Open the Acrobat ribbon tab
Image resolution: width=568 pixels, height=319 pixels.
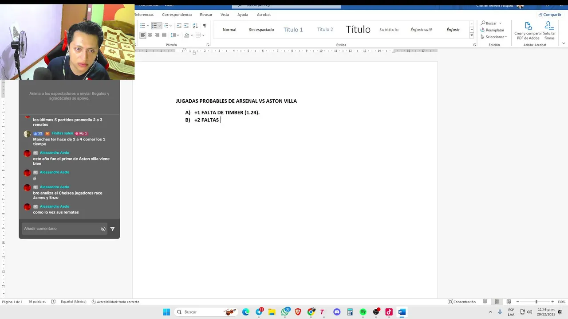tap(264, 15)
